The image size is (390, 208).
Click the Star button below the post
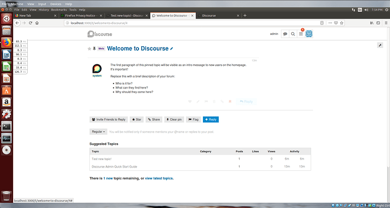[x=137, y=120]
